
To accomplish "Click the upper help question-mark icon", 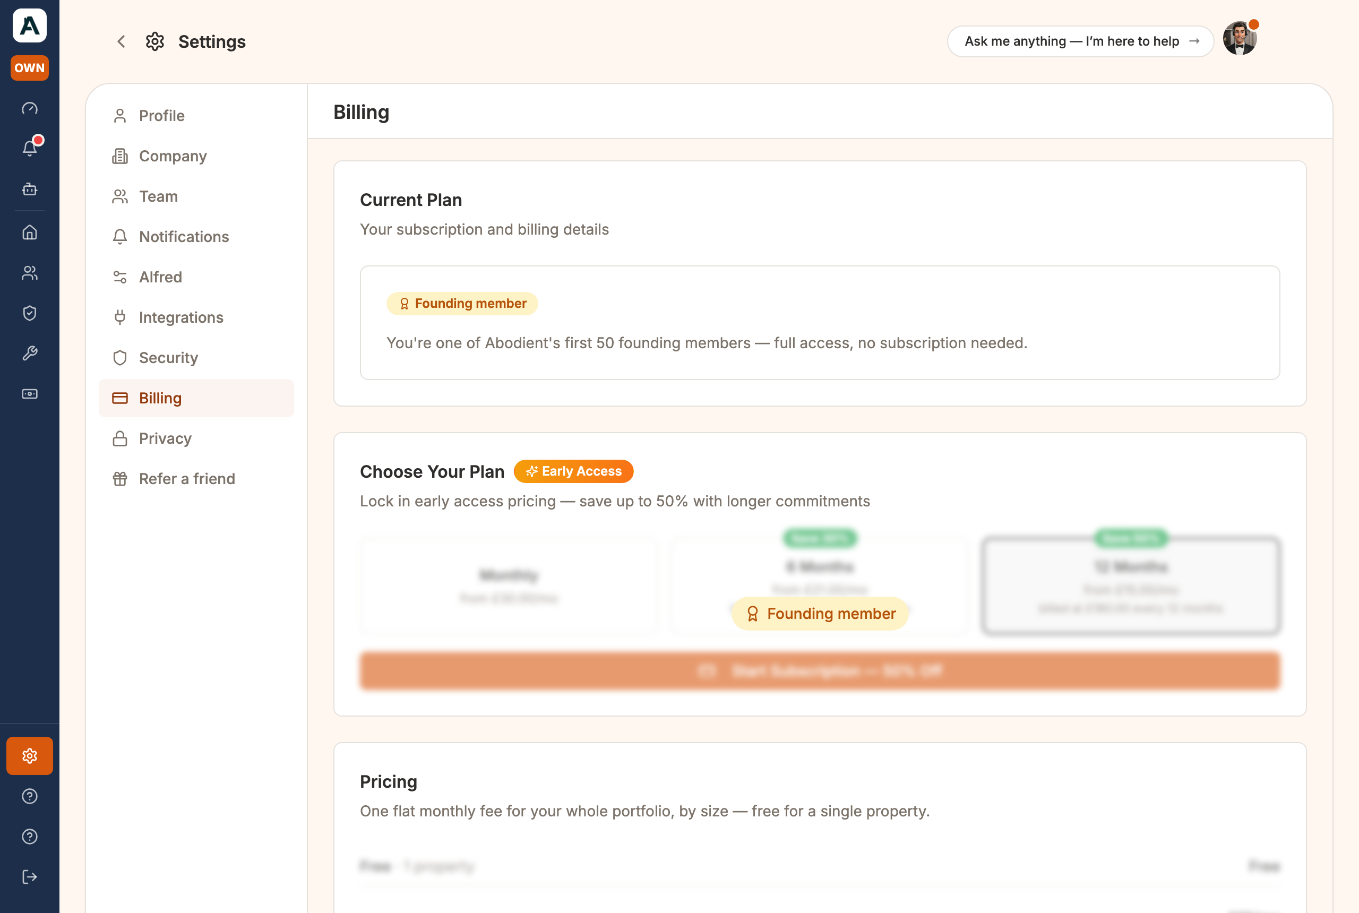I will [30, 796].
